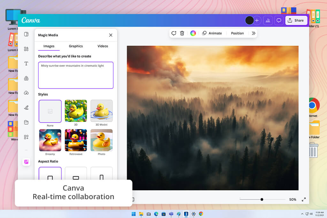Open the Camera app in taskbar
Image resolution: width=327 pixels, height=218 pixels.
[x=149, y=214]
